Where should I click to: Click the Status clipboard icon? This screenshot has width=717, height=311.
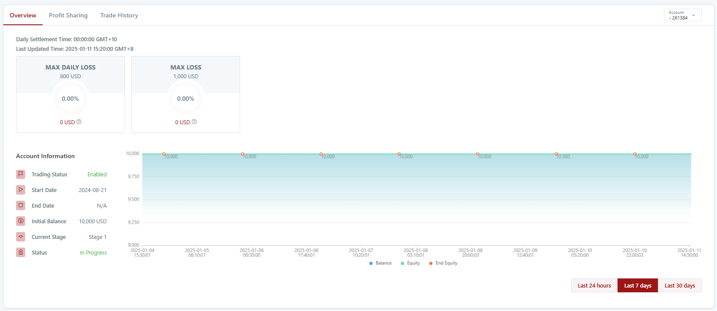point(20,252)
